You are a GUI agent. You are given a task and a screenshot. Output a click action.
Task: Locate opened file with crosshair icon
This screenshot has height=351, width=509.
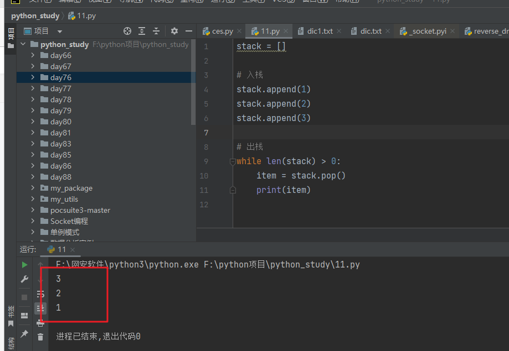[x=127, y=31]
